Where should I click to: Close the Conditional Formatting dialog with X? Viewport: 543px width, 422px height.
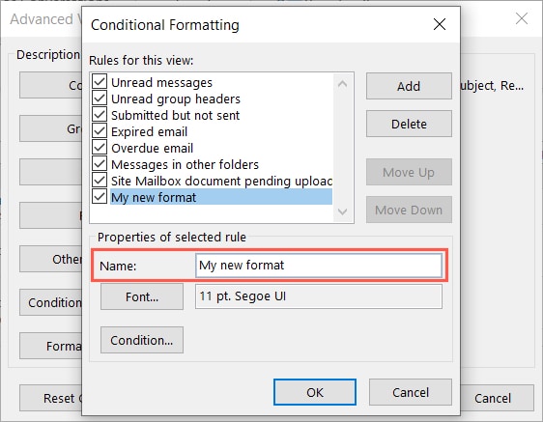tap(440, 24)
